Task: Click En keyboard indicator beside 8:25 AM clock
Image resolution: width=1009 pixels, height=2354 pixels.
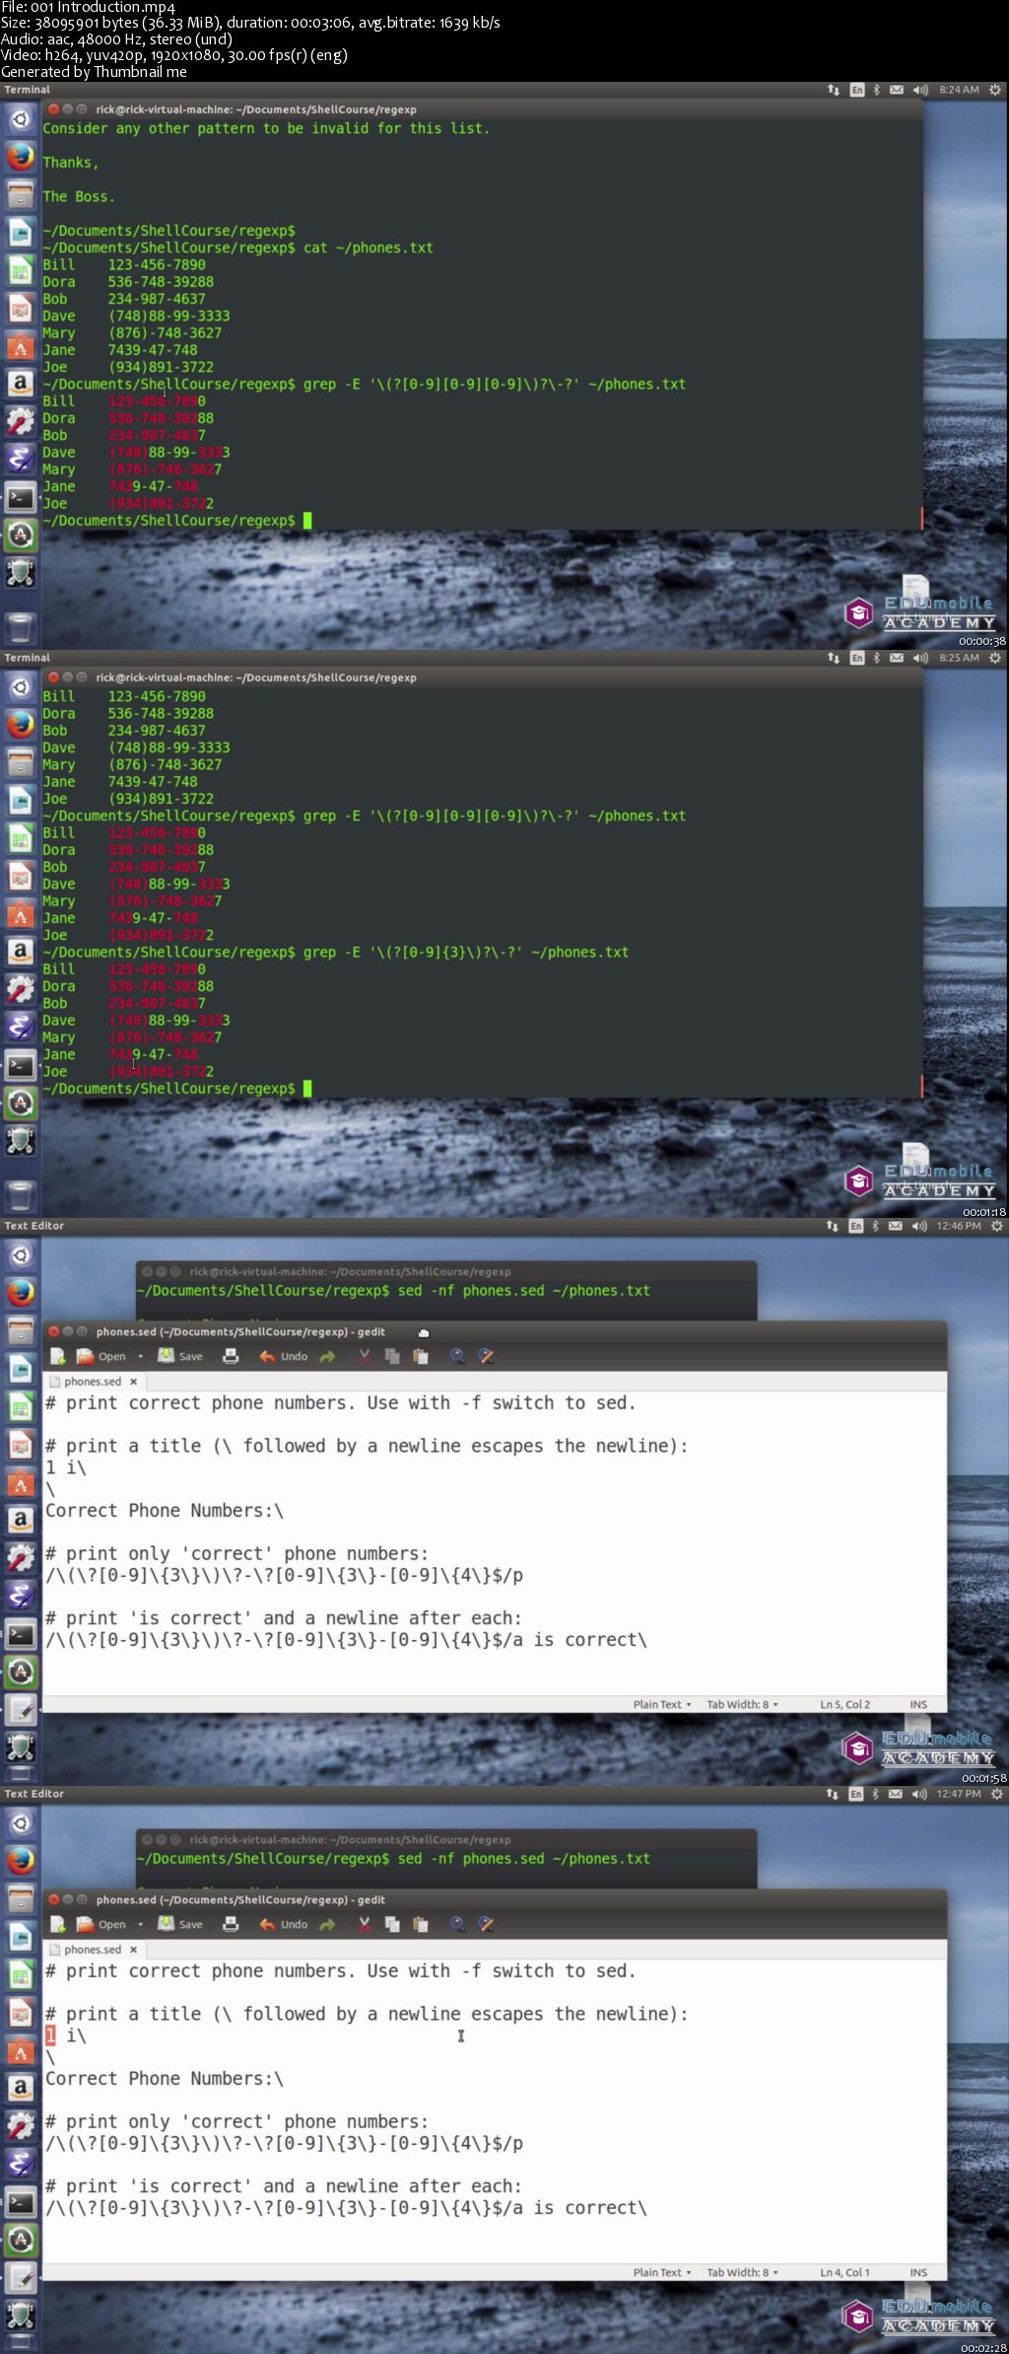Action: coord(856,658)
